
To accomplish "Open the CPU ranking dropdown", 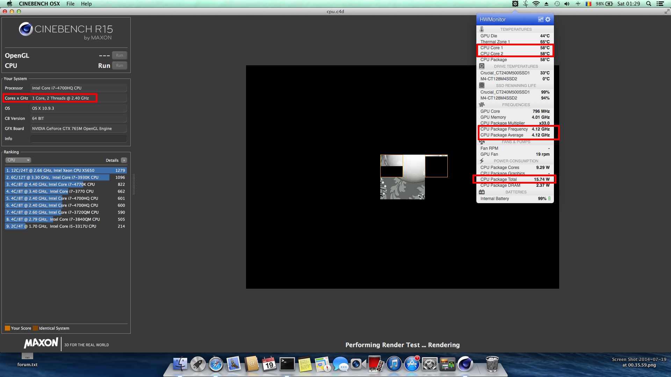I will click(x=18, y=160).
